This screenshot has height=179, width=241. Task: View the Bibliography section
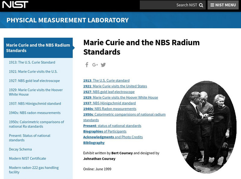pyautogui.click(x=94, y=143)
